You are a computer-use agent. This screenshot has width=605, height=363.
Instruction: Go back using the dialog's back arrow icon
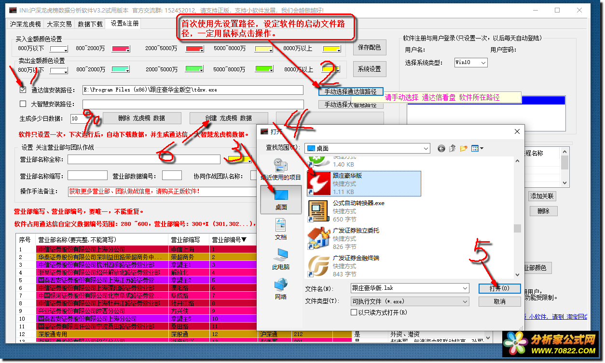[441, 148]
